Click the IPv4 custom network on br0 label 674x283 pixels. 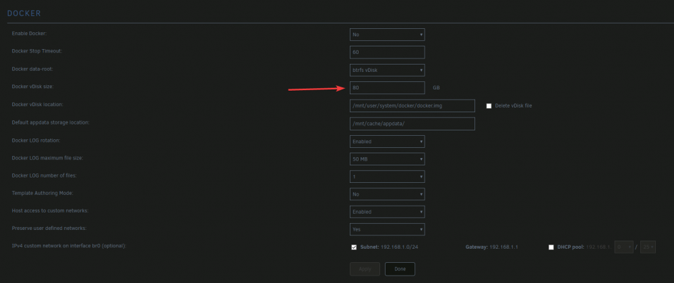[69, 246]
